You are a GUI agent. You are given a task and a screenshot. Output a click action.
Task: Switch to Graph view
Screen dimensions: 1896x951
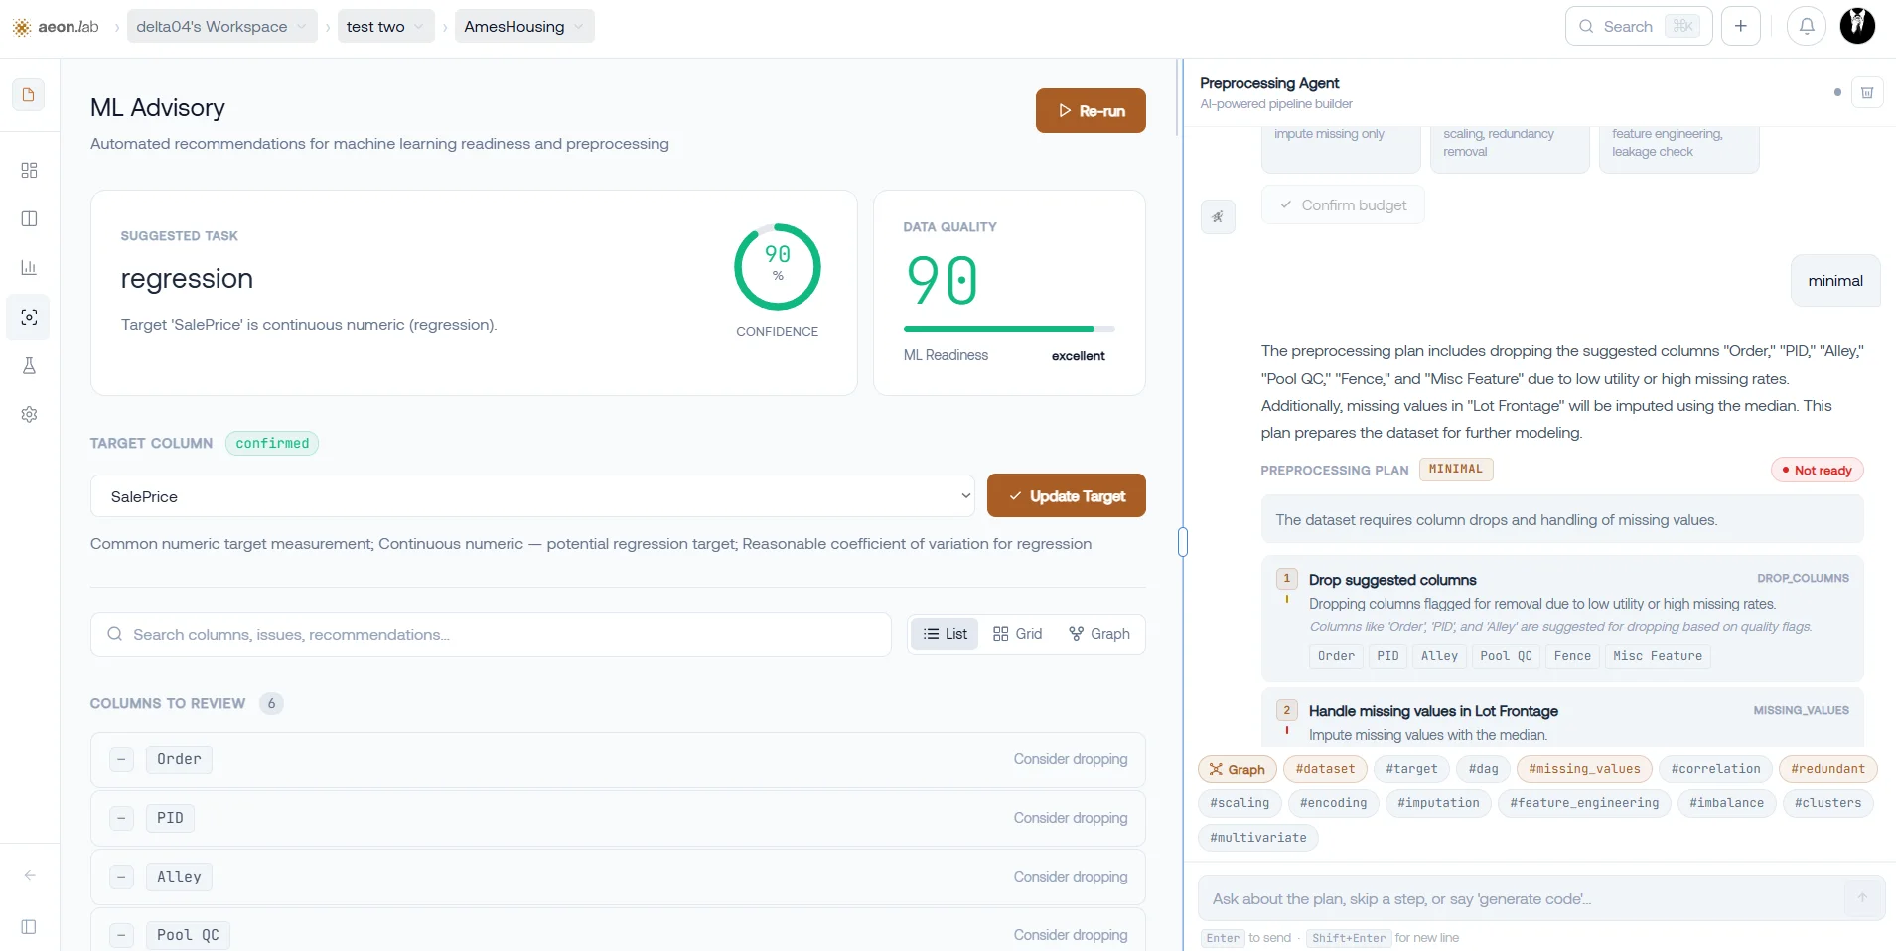pyautogui.click(x=1099, y=634)
